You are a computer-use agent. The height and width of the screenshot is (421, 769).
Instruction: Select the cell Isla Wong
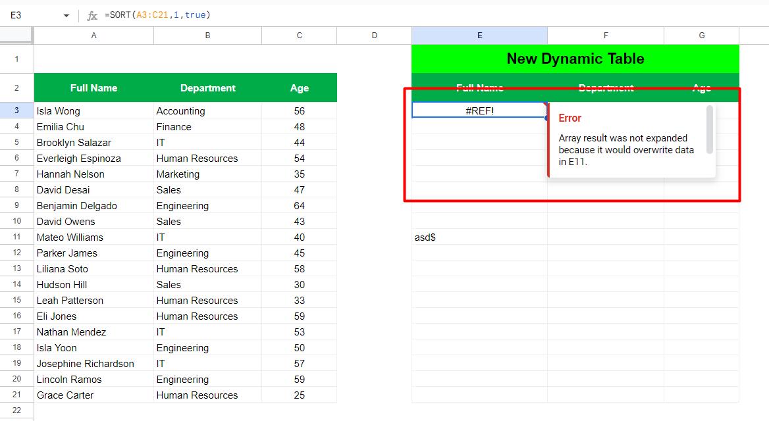[93, 111]
